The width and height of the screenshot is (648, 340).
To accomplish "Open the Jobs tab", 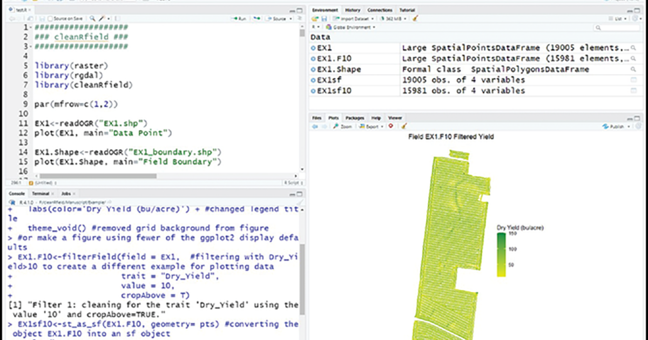I will coord(66,193).
